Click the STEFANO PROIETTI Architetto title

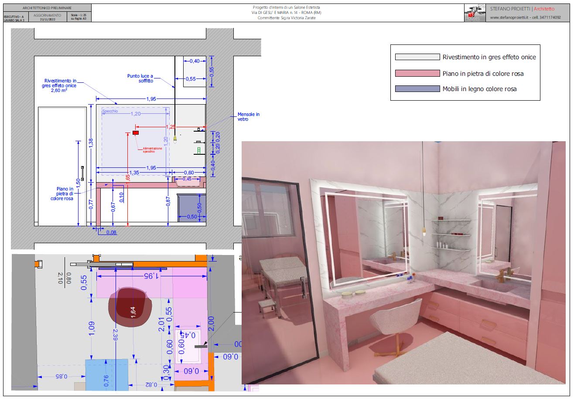coord(522,8)
